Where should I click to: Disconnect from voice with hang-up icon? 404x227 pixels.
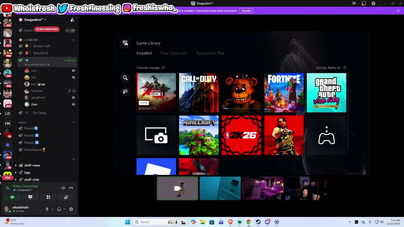click(x=71, y=188)
